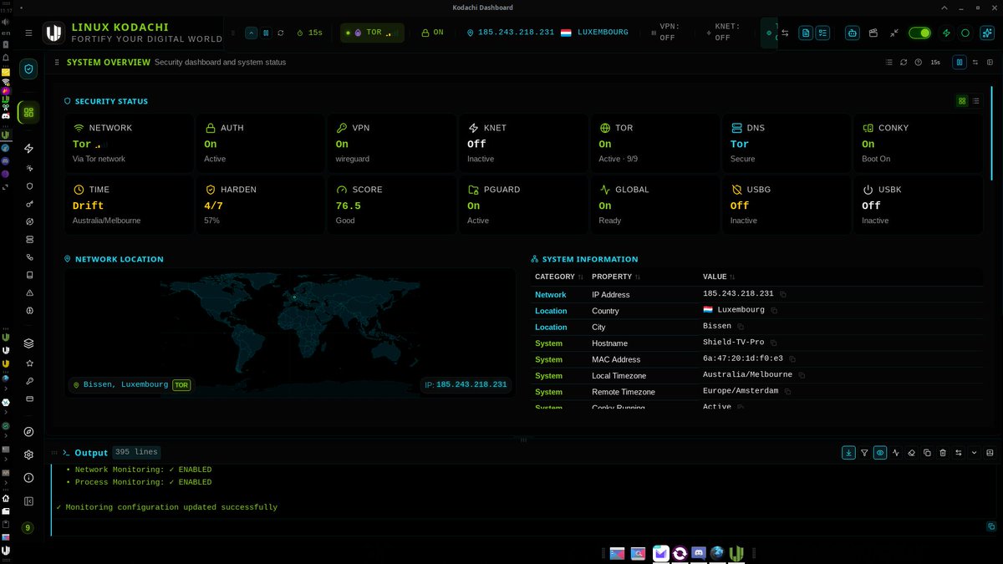Open the lightning bolt section in sidebar
Screen dimensions: 1003x564
click(29, 148)
